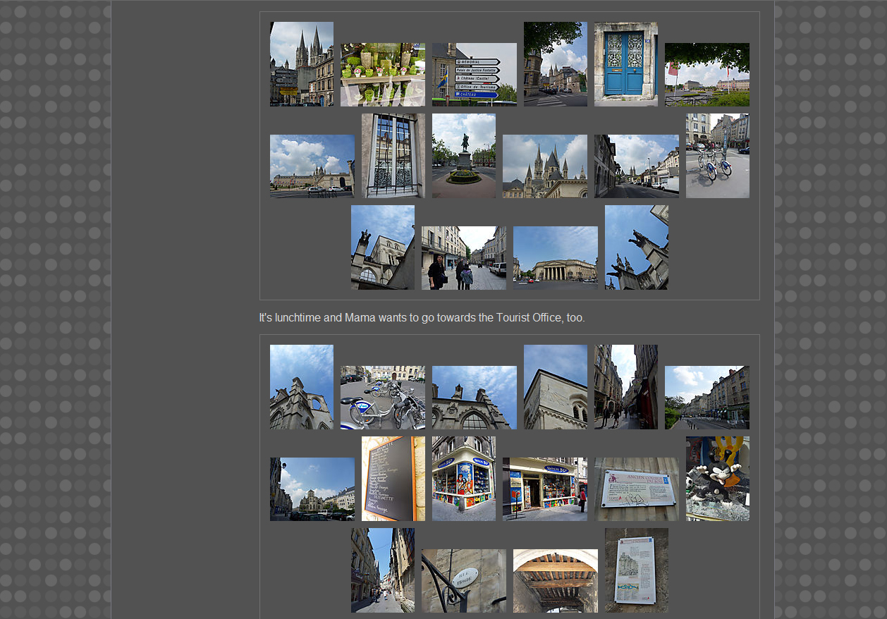887x619 pixels.
Task: Open the row of bike-share bikes photo
Action: tap(382, 398)
